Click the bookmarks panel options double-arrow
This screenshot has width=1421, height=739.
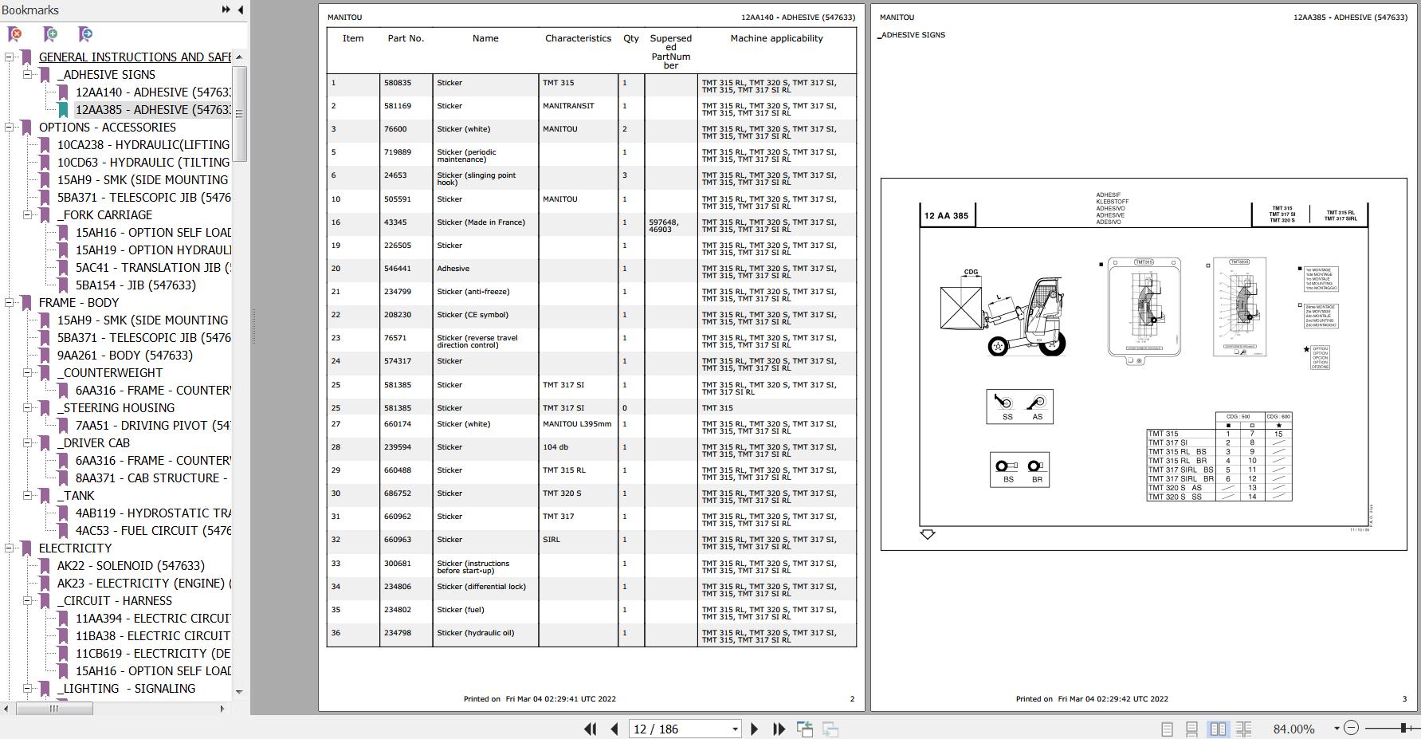226,10
